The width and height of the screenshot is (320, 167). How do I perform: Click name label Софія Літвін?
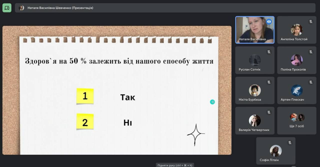click(x=269, y=160)
